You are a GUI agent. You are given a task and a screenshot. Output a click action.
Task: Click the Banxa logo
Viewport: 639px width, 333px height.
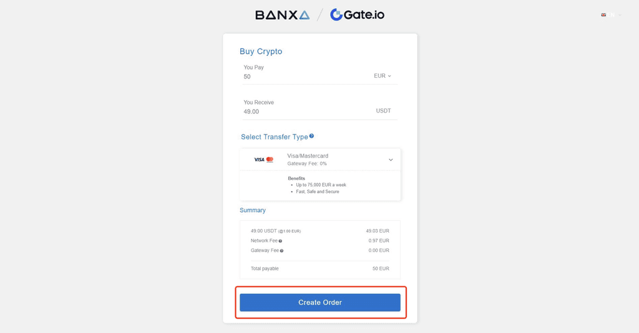coord(282,15)
